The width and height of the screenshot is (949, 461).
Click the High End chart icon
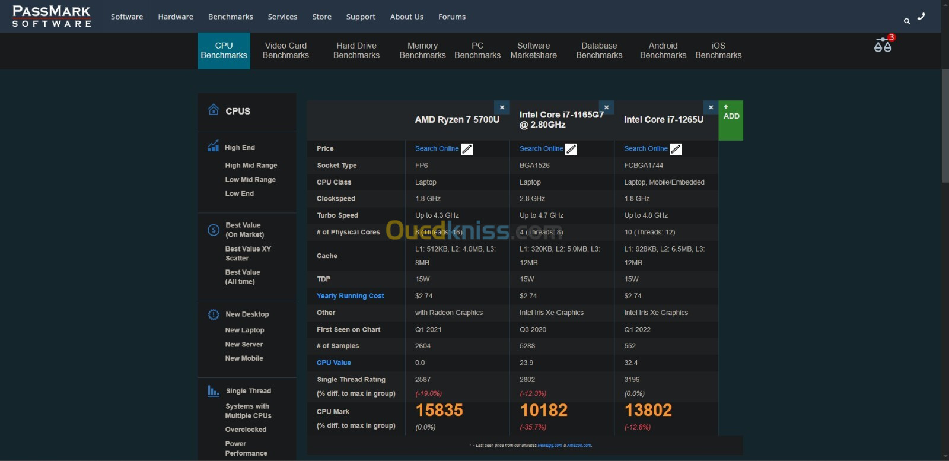click(x=214, y=146)
